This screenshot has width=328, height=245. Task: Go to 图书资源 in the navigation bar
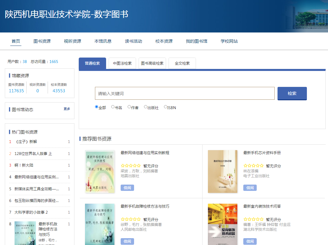(x=42, y=41)
